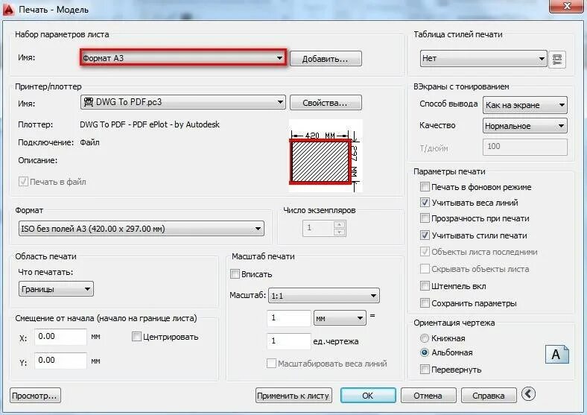Image resolution: width=587 pixels, height=415 pixels.
Task: Click the AutoCAD logo in title bar
Action: [8, 9]
